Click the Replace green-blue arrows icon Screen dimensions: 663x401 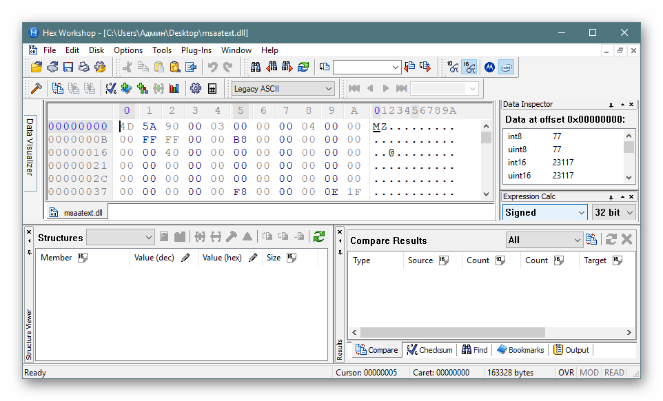coord(303,67)
